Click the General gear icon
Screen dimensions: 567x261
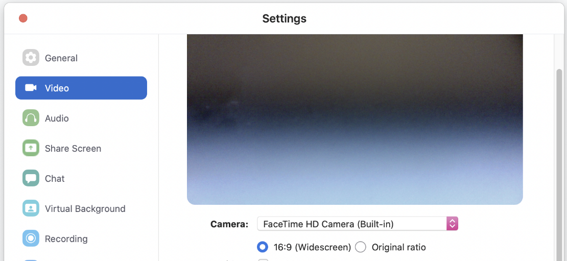click(31, 58)
